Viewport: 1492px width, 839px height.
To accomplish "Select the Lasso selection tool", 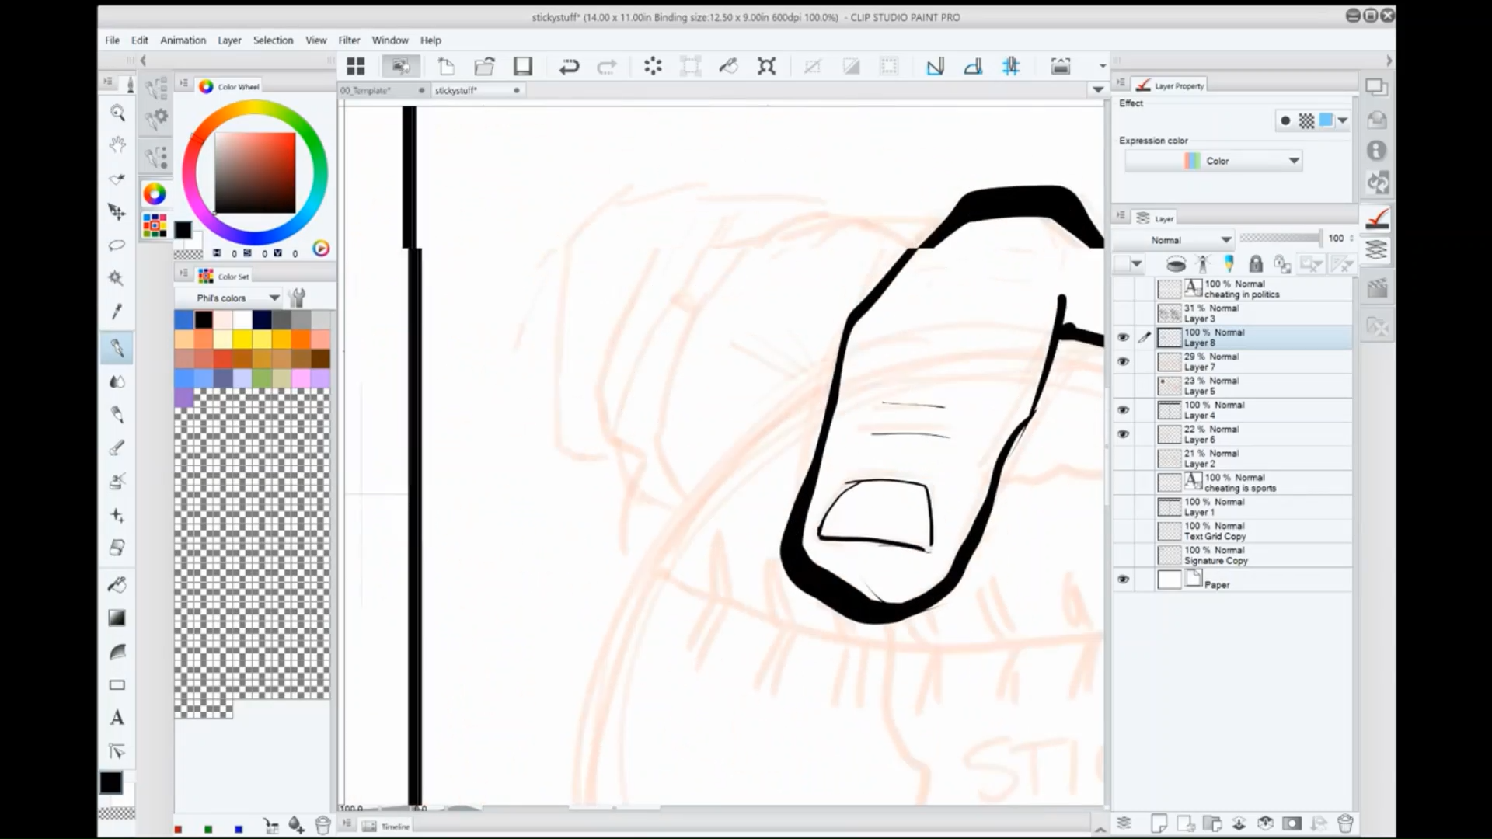I will coord(117,245).
